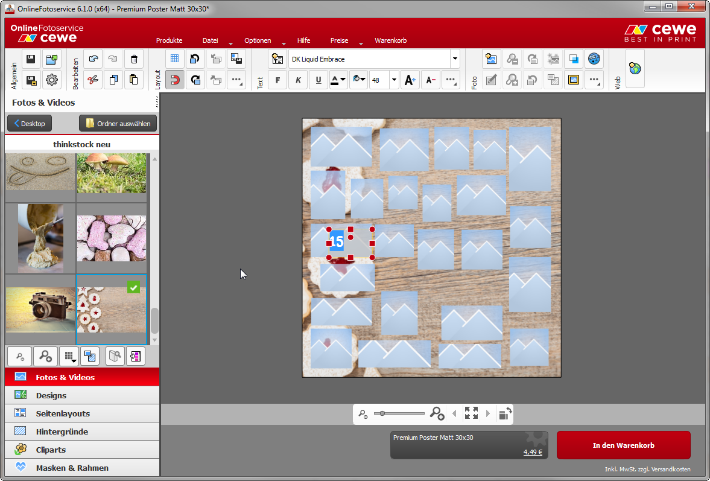This screenshot has height=481, width=710.
Task: Click the zoom slider below the canvas
Action: pos(398,413)
